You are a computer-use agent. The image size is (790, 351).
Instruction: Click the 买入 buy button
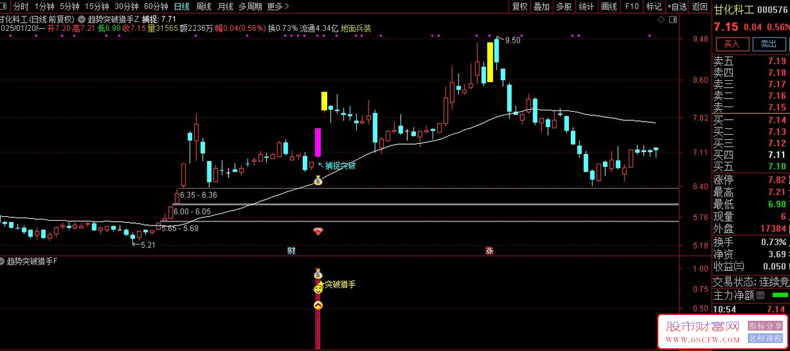click(x=732, y=44)
